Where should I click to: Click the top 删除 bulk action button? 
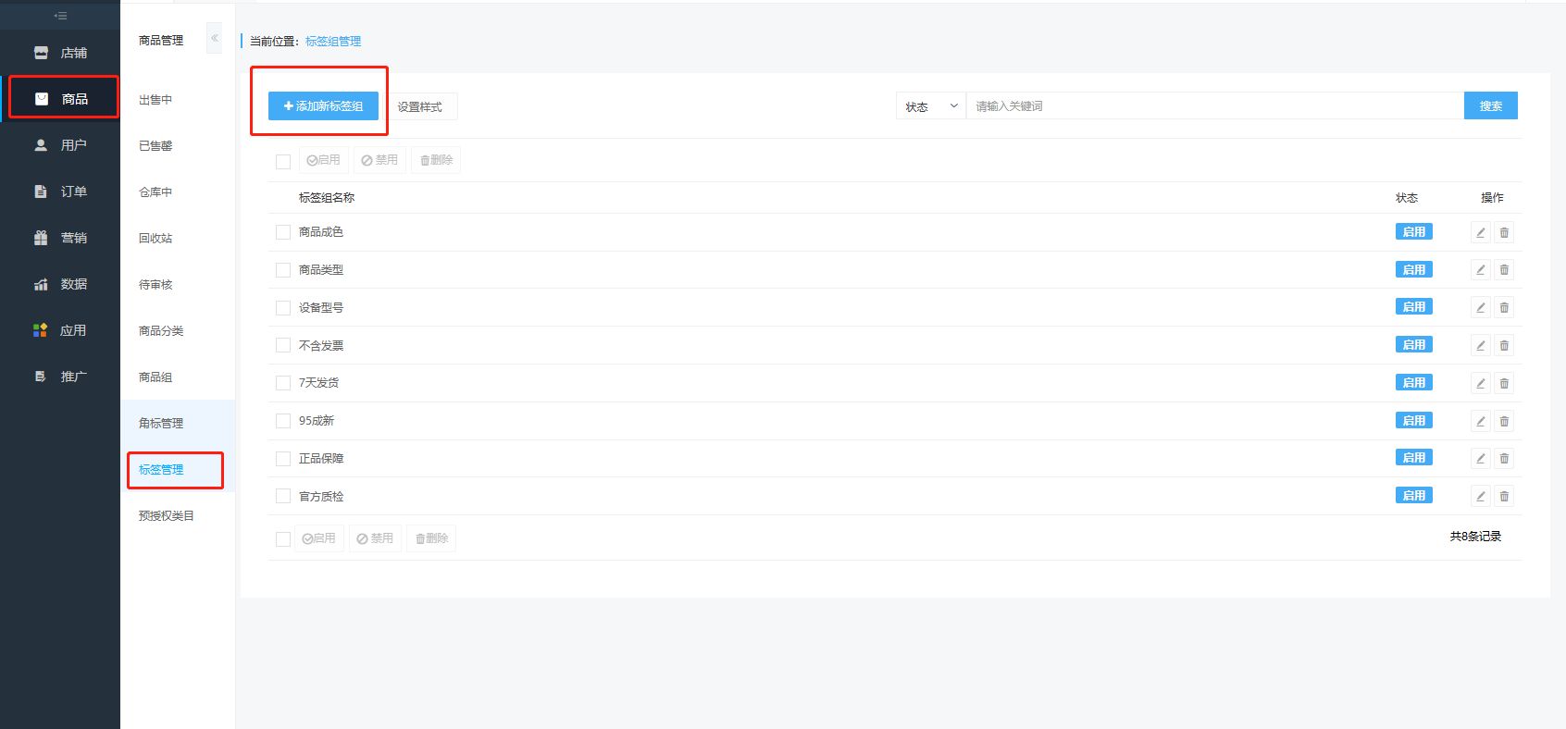pos(436,160)
